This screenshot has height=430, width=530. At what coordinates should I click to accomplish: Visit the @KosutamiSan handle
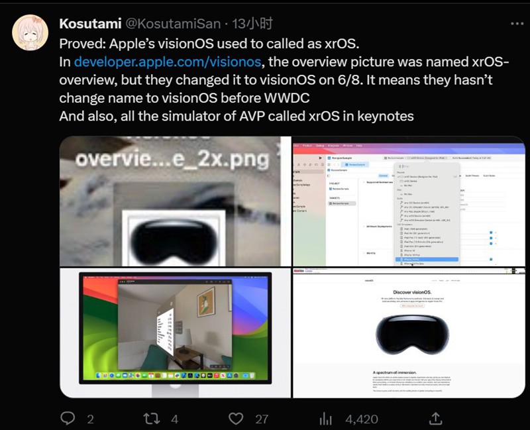coord(173,24)
